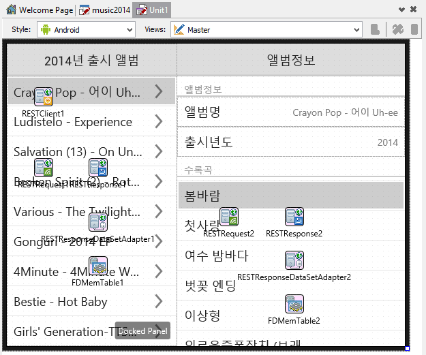Image resolution: width=426 pixels, height=355 pixels.
Task: Click the first designer toolbar icon beside Views
Action: coord(375,29)
